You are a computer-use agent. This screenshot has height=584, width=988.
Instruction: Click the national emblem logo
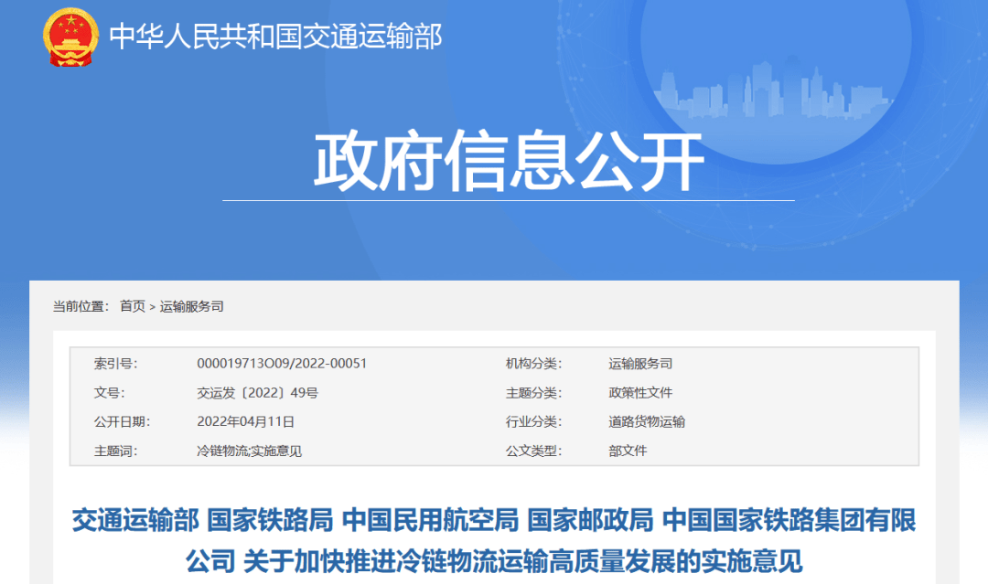[71, 37]
